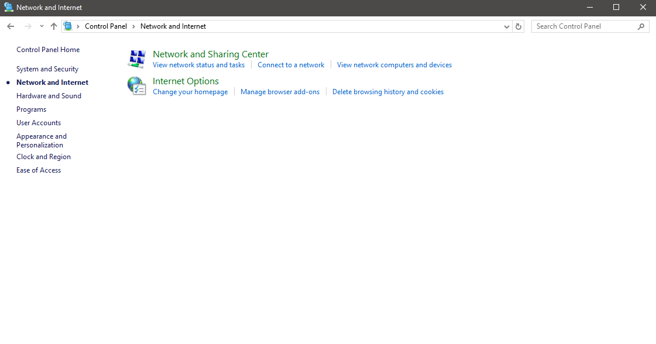Close the Network and Internet window
This screenshot has width=656, height=344.
643,7
